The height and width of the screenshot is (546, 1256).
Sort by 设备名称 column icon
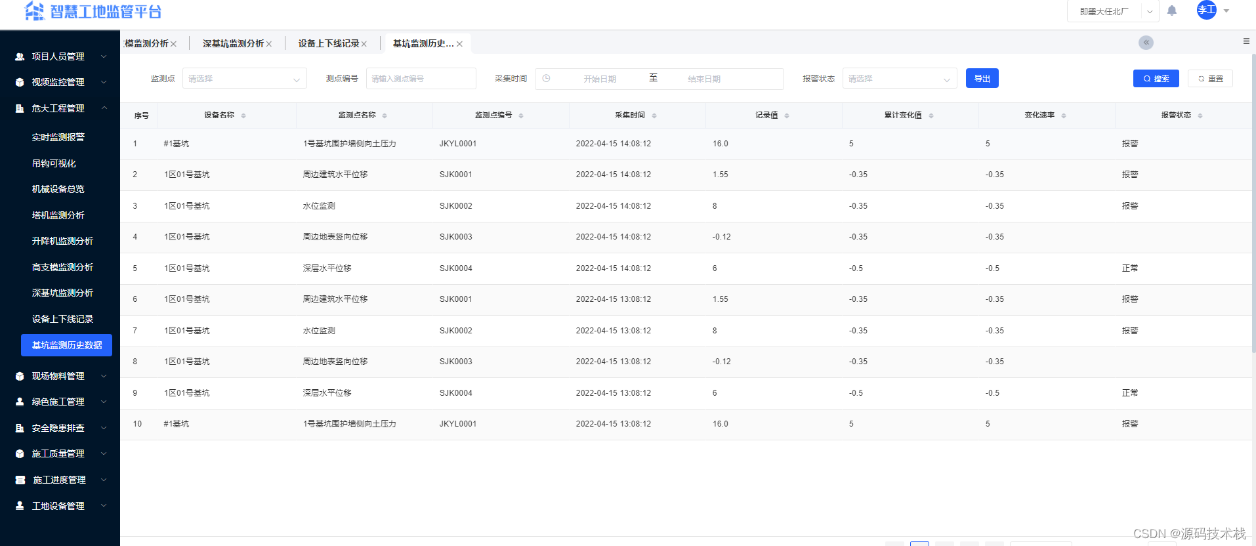[243, 115]
